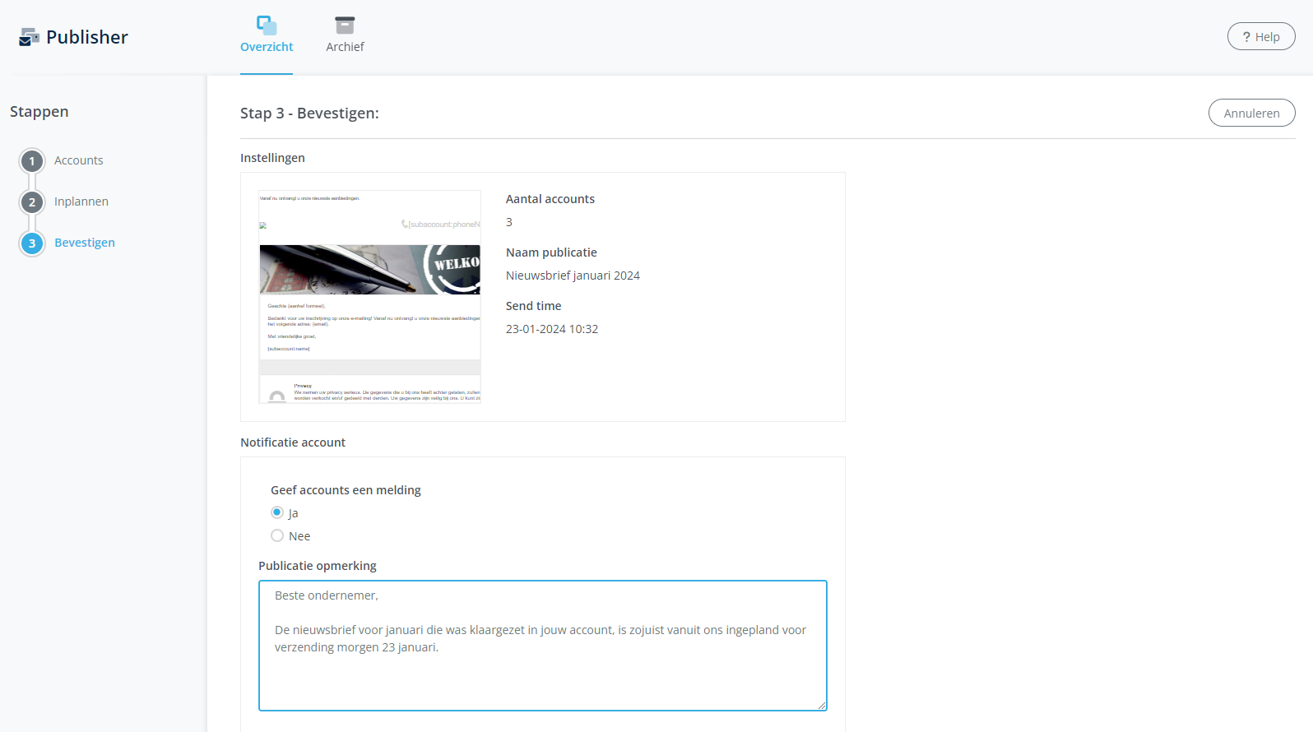
Task: Click the WELKOM banner image in preview
Action: click(369, 269)
